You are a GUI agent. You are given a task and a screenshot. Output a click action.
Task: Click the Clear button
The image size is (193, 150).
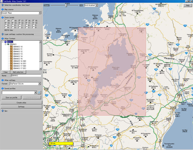click(x=5, y=72)
